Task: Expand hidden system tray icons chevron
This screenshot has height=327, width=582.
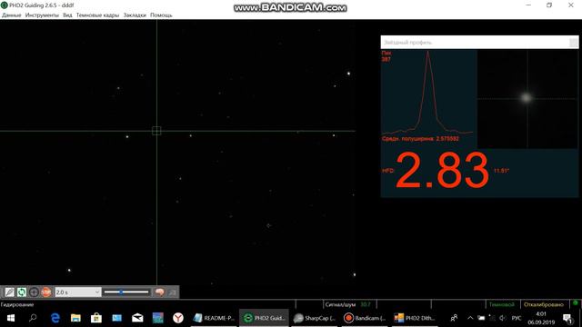Action: [470, 318]
